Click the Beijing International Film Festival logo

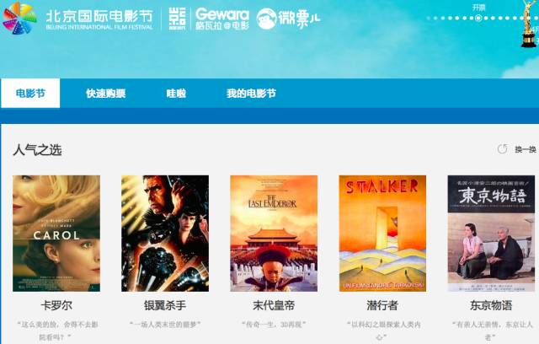[x=78, y=19]
